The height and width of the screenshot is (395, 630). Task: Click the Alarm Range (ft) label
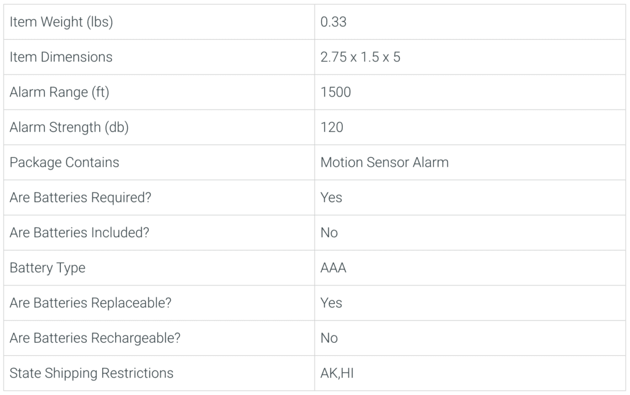coord(60,92)
